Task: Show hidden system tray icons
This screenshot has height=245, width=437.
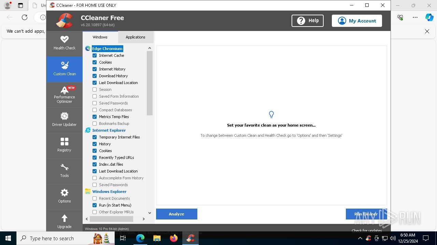Action: click(x=360, y=238)
